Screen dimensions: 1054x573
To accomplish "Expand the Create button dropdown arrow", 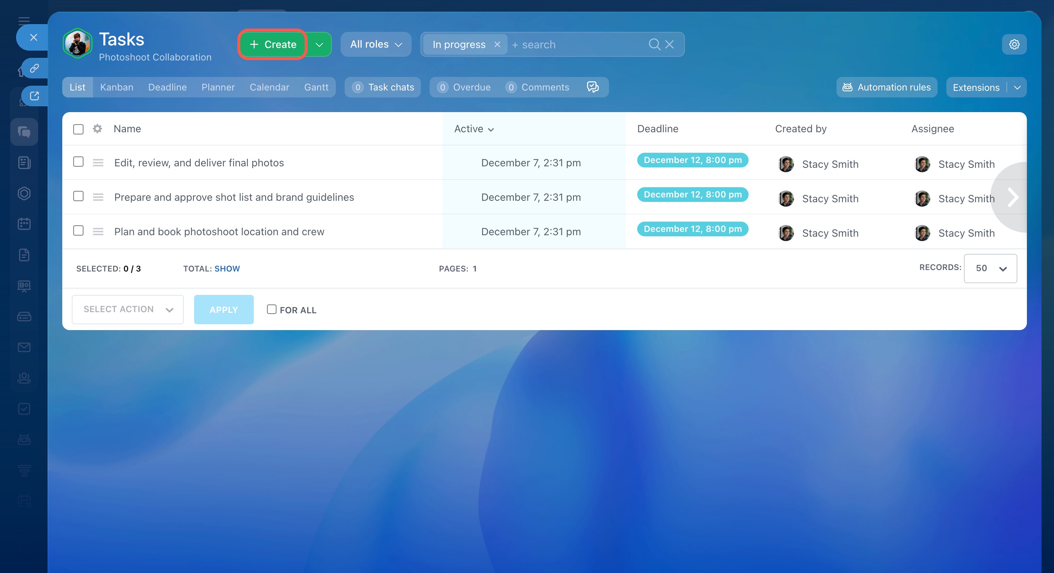I will click(x=319, y=44).
